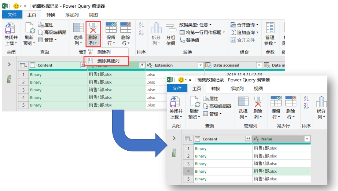The height and width of the screenshot is (191, 338).
Task: Click 删除行 icon in front window
Action: click(291, 101)
